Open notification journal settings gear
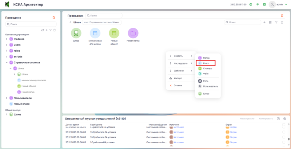 (284, 119)
